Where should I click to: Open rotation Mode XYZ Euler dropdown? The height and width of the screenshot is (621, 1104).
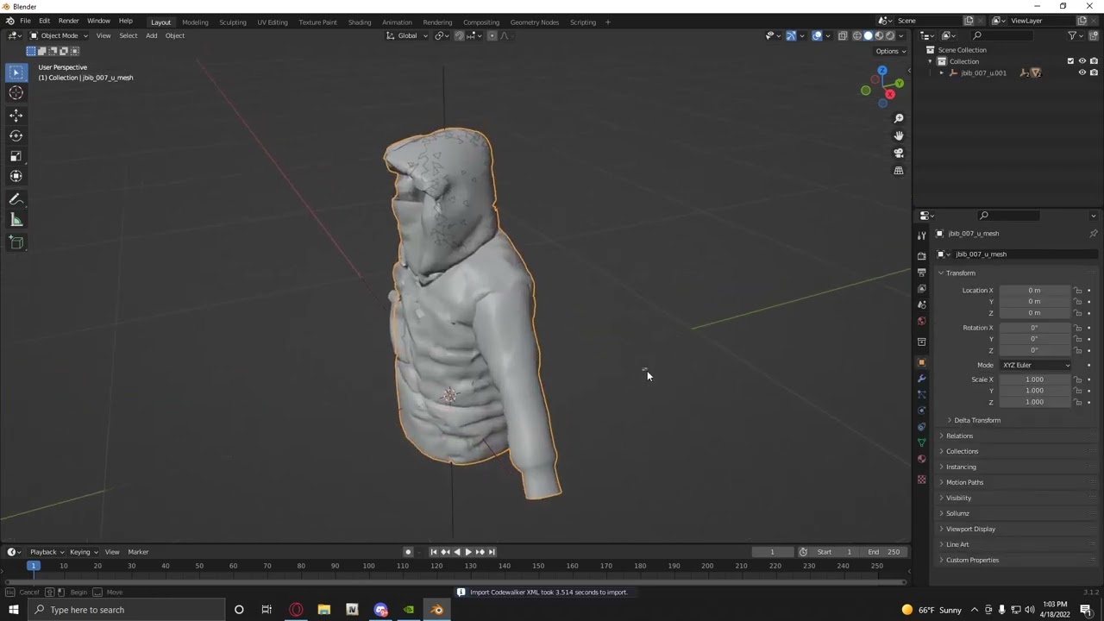tap(1035, 365)
